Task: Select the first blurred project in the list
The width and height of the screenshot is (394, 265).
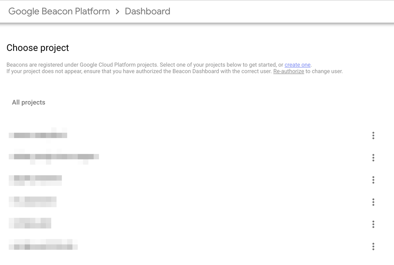Action: coord(38,135)
